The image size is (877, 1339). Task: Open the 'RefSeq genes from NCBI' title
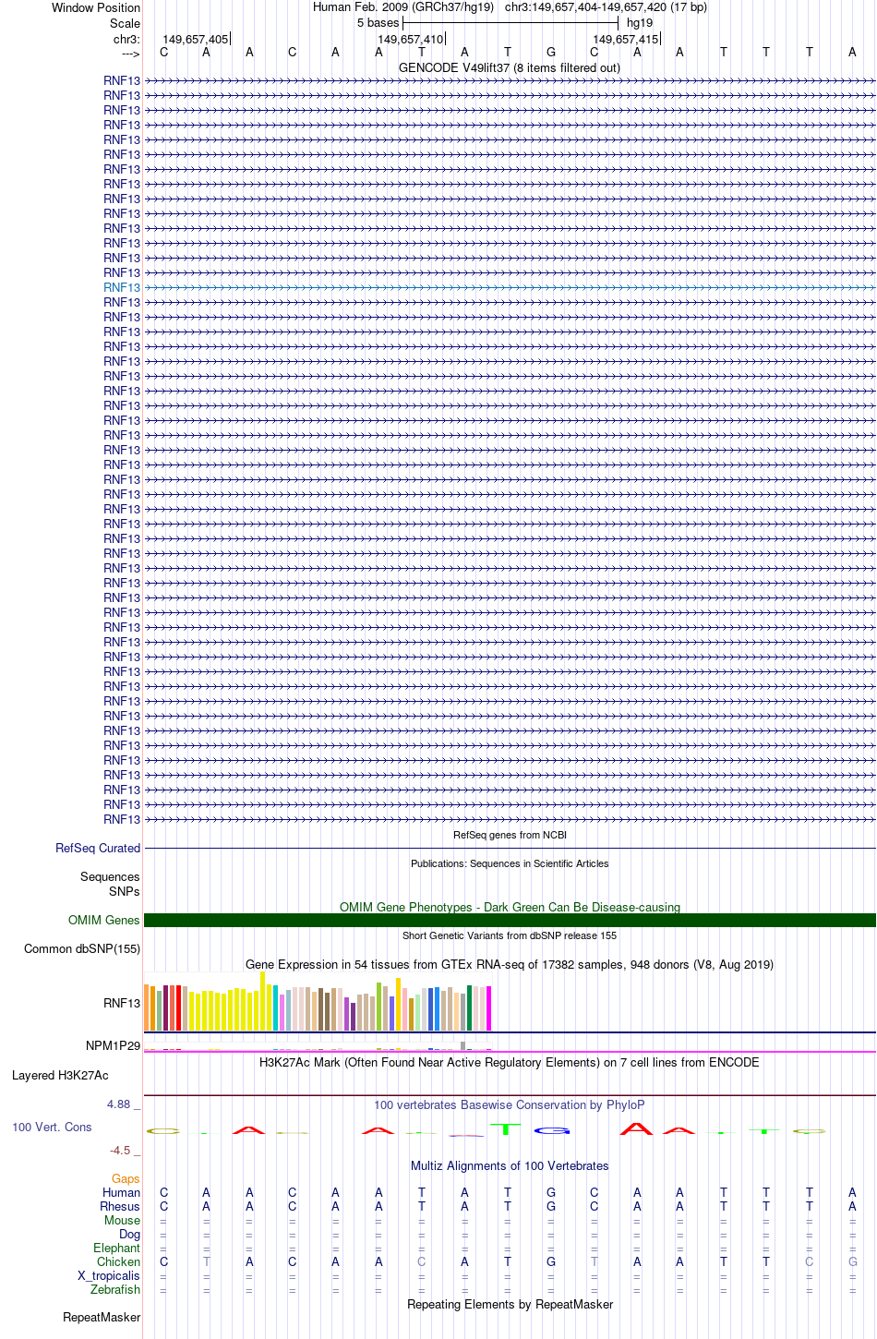510,835
